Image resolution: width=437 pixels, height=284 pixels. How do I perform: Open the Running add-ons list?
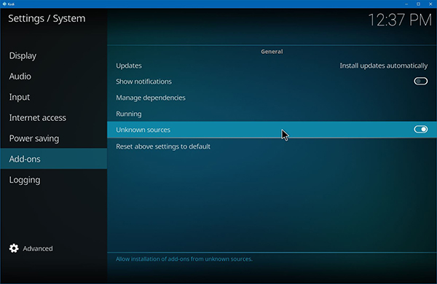point(272,114)
